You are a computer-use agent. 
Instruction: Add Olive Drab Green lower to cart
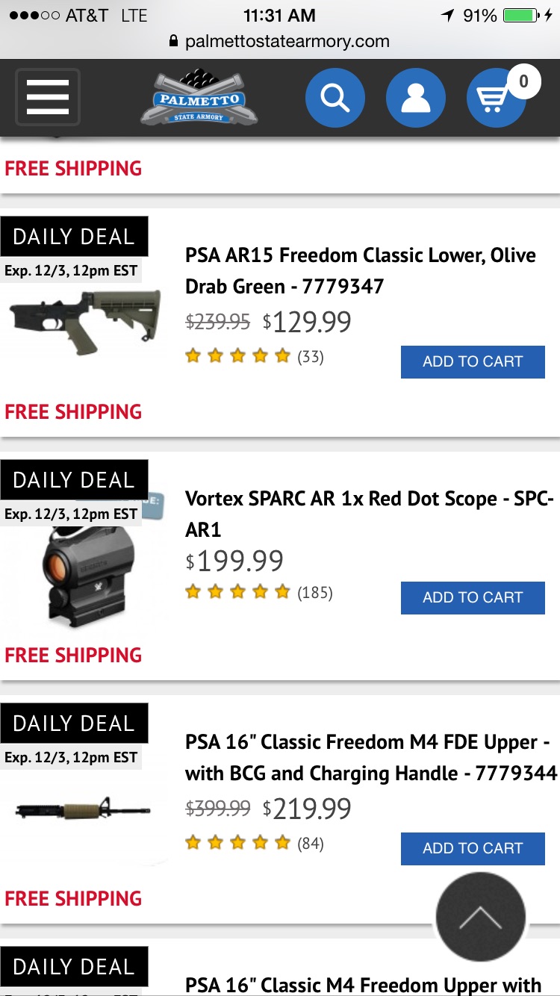click(473, 361)
